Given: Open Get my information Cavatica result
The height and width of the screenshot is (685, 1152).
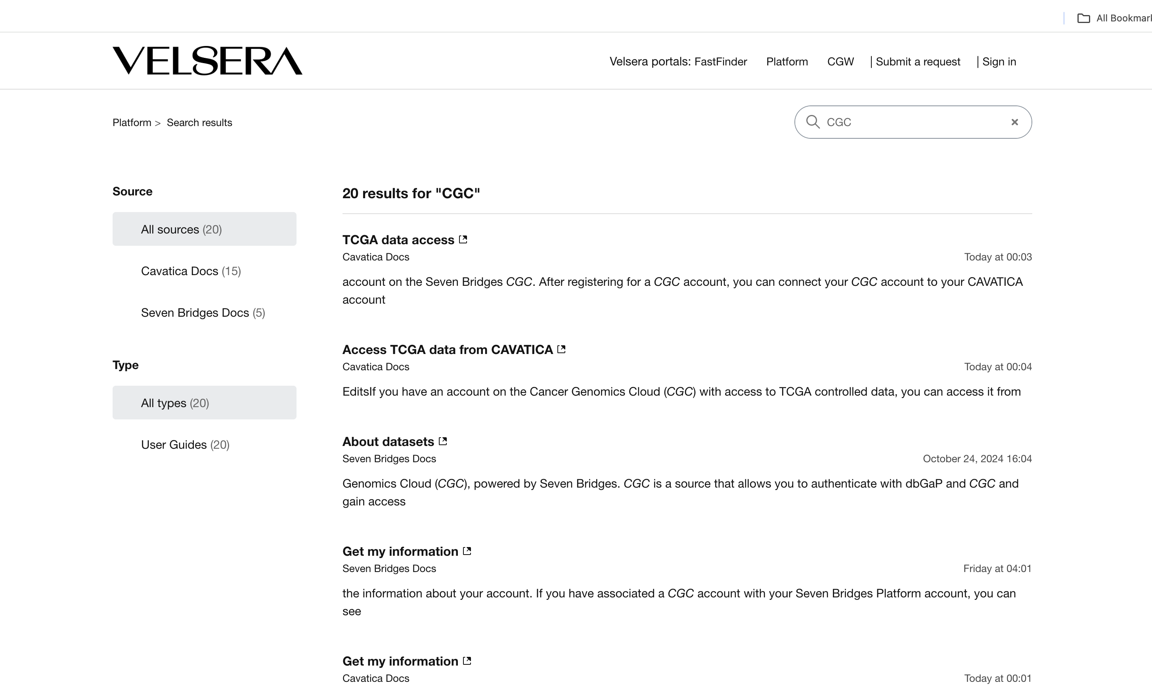Looking at the screenshot, I should click(400, 661).
